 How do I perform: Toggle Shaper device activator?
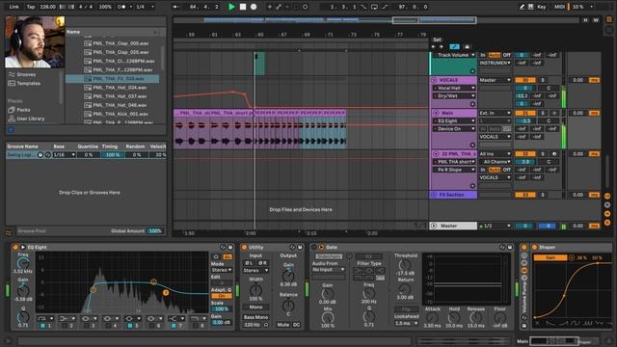click(534, 247)
